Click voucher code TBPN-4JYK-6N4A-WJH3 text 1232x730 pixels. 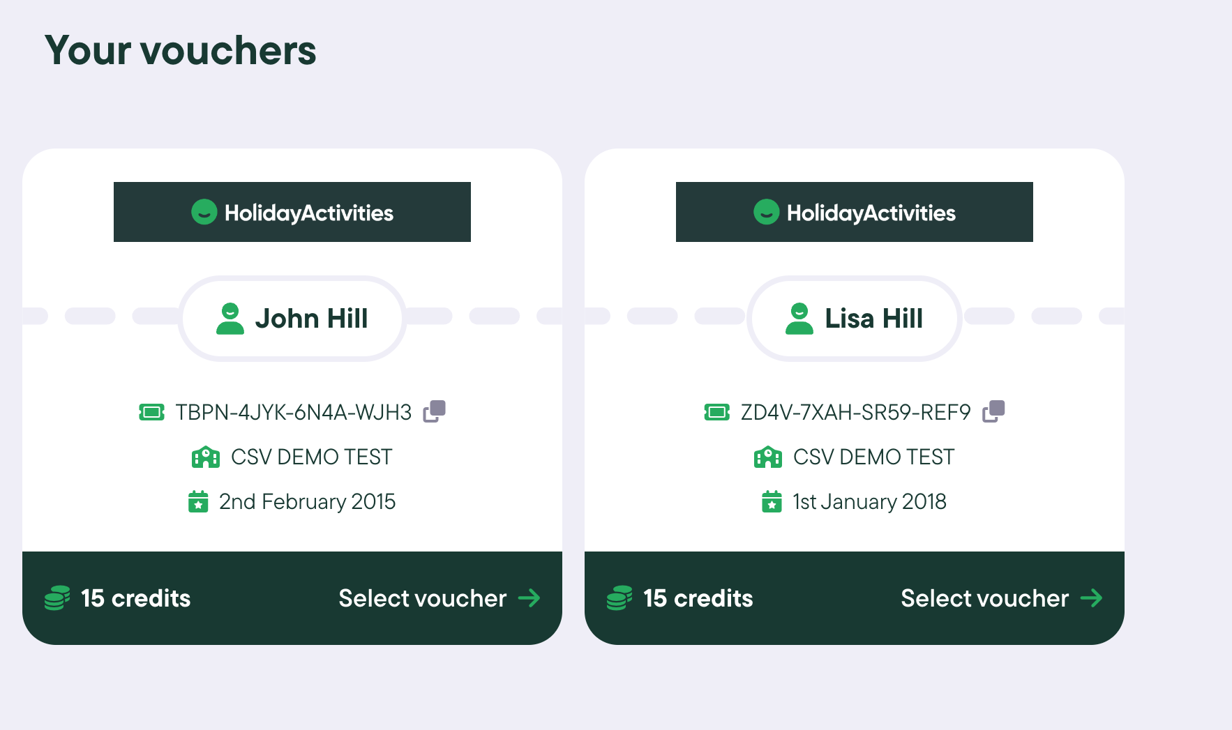pos(293,412)
